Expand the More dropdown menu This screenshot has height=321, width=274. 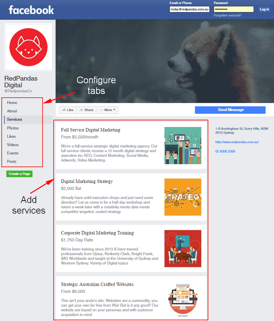(107, 110)
